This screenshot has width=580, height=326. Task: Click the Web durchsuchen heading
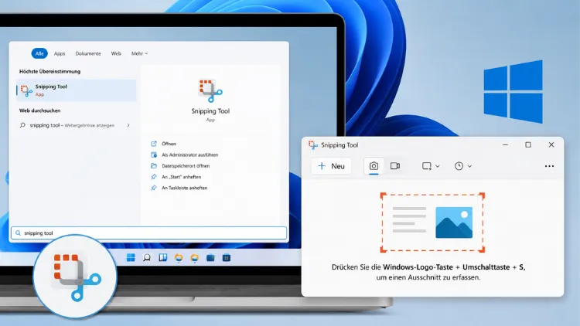pos(40,110)
